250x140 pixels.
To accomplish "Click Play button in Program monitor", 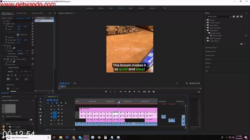I will (x=130, y=92).
